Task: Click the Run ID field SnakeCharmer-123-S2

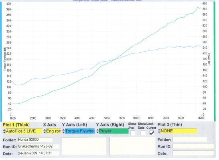Action: click(39, 146)
